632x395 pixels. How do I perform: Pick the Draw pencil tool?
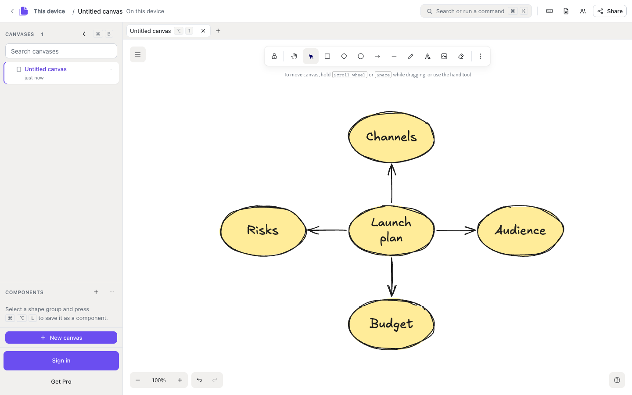coord(411,56)
